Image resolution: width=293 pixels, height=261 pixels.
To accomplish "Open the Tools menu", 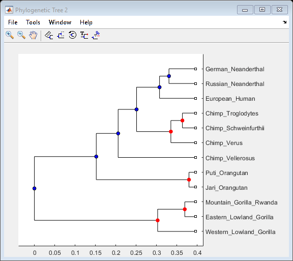I will pyautogui.click(x=33, y=22).
